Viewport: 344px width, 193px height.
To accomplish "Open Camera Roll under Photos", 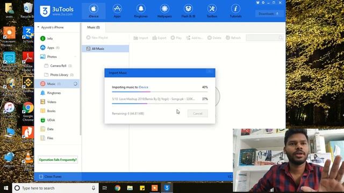I will click(58, 65).
